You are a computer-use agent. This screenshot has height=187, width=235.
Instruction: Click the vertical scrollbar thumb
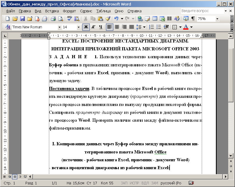(231, 76)
